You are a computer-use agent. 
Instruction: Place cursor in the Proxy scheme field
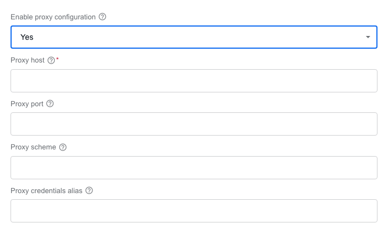click(x=194, y=168)
